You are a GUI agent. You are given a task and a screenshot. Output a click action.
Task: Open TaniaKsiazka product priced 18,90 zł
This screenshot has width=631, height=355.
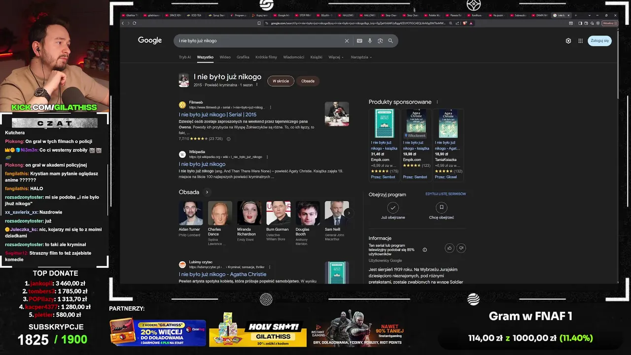(448, 145)
